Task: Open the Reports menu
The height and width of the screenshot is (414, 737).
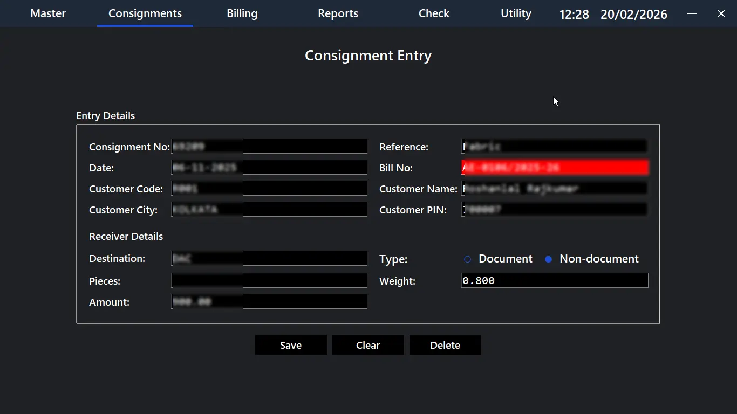Action: [x=338, y=13]
